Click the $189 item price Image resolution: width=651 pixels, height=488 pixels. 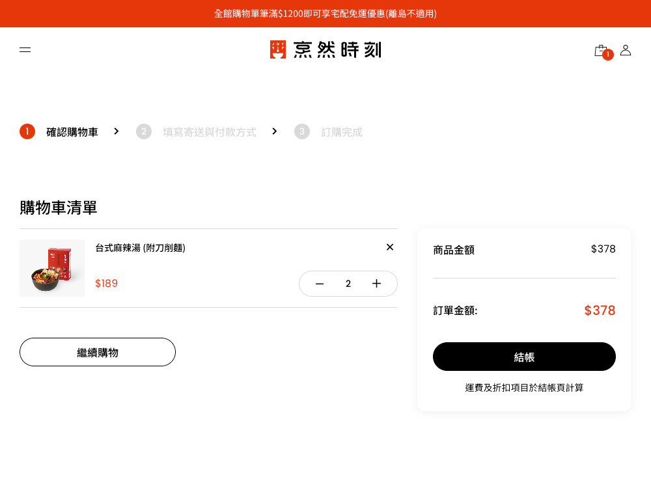click(106, 284)
